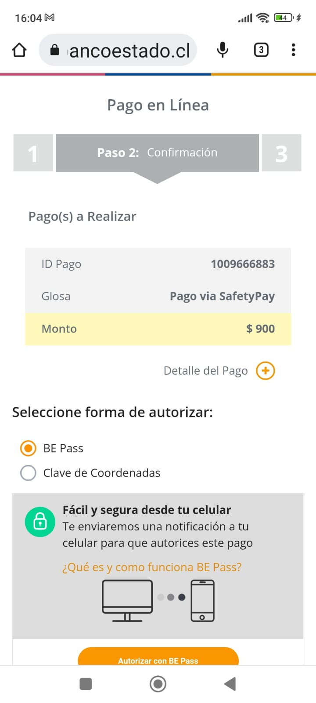Click the Autorizar con BE Pass button

tap(158, 657)
